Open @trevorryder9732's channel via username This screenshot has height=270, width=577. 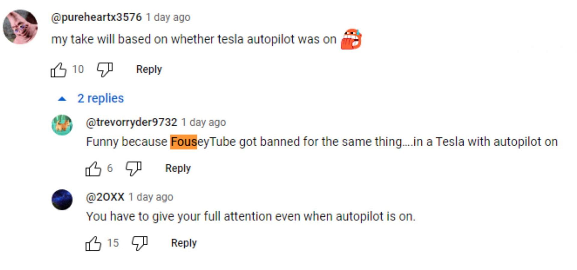[x=132, y=122]
